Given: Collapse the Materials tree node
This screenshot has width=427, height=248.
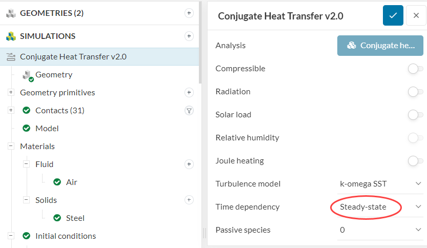Looking at the screenshot, I should 11,147.
